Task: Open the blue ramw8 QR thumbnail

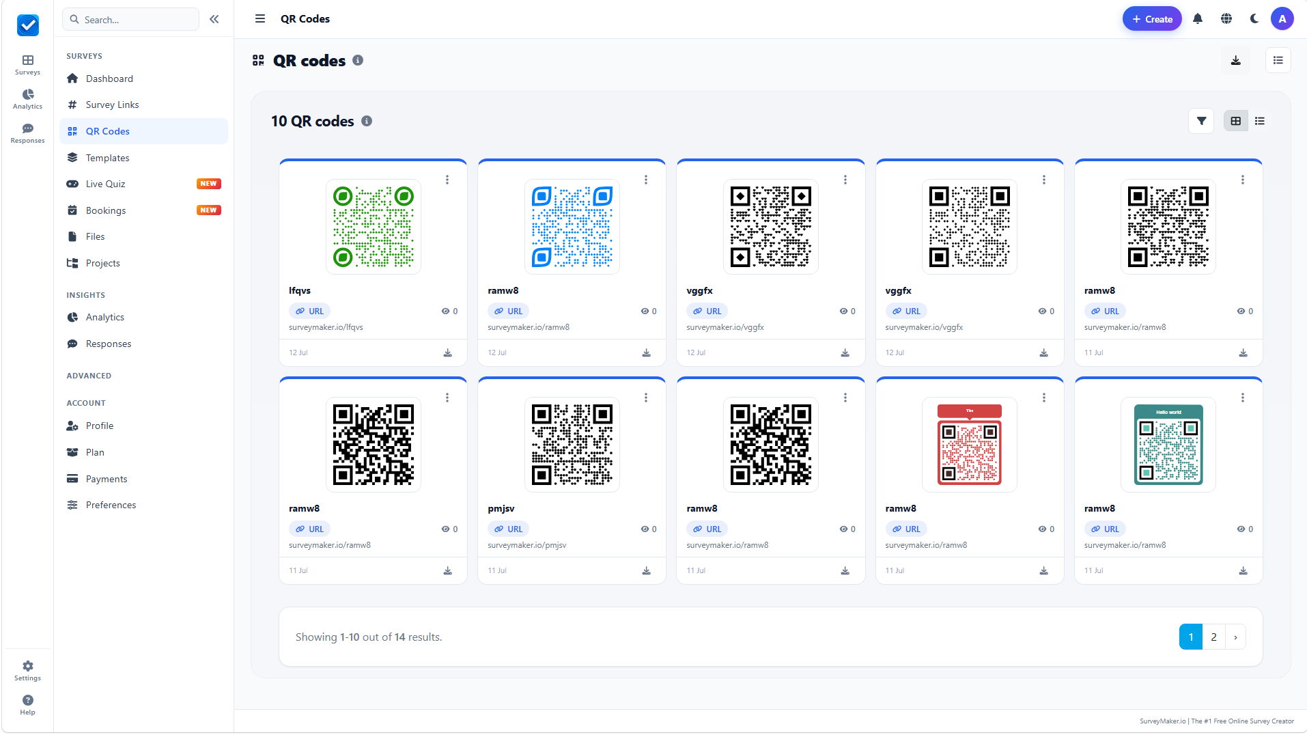Action: click(572, 227)
